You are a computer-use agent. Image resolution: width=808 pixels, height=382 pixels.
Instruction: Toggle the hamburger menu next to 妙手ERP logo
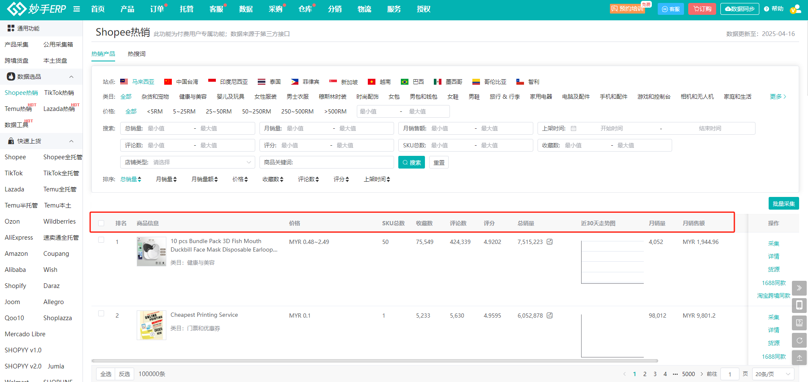pos(77,9)
